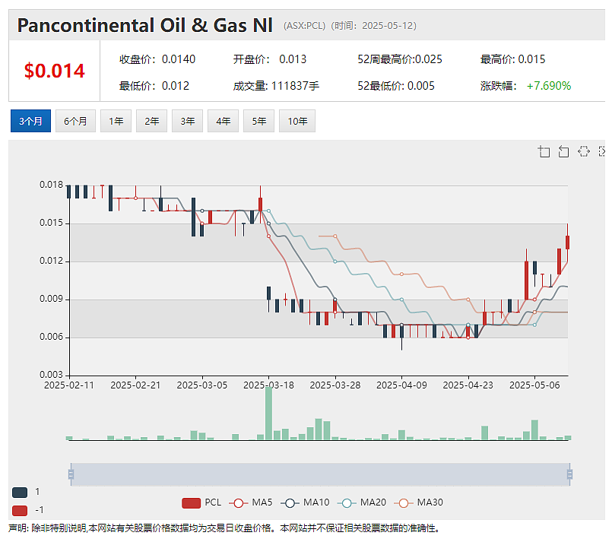Click the 2025-05-06 x-axis label
The width and height of the screenshot is (612, 542).
[534, 385]
